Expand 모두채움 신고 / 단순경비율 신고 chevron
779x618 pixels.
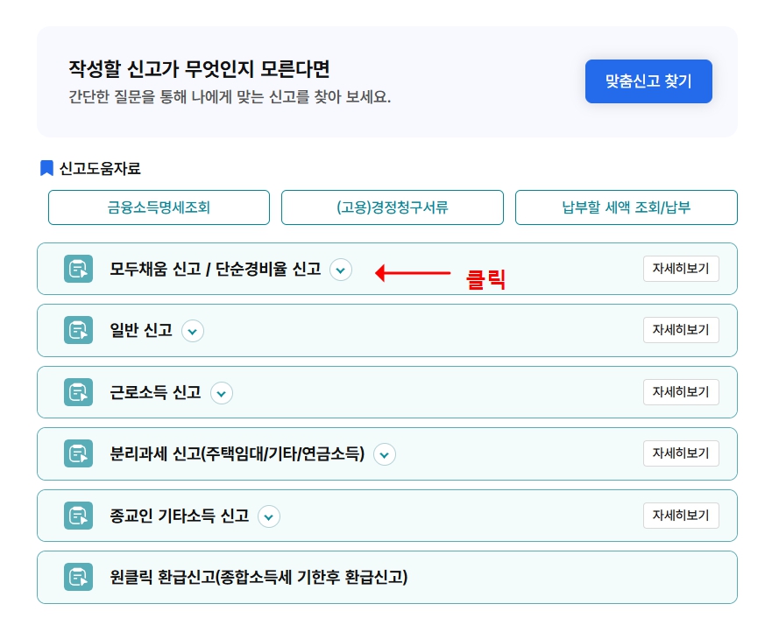(x=341, y=270)
